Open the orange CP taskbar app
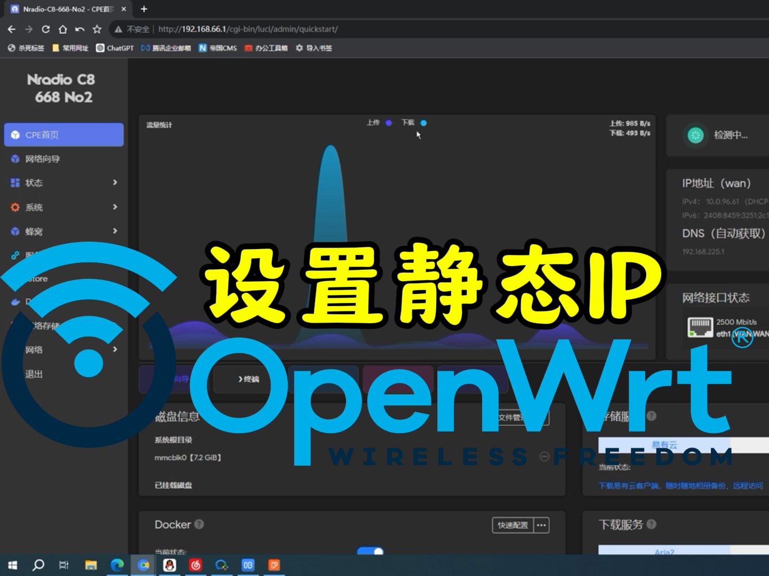The height and width of the screenshot is (576, 769). coord(274,565)
